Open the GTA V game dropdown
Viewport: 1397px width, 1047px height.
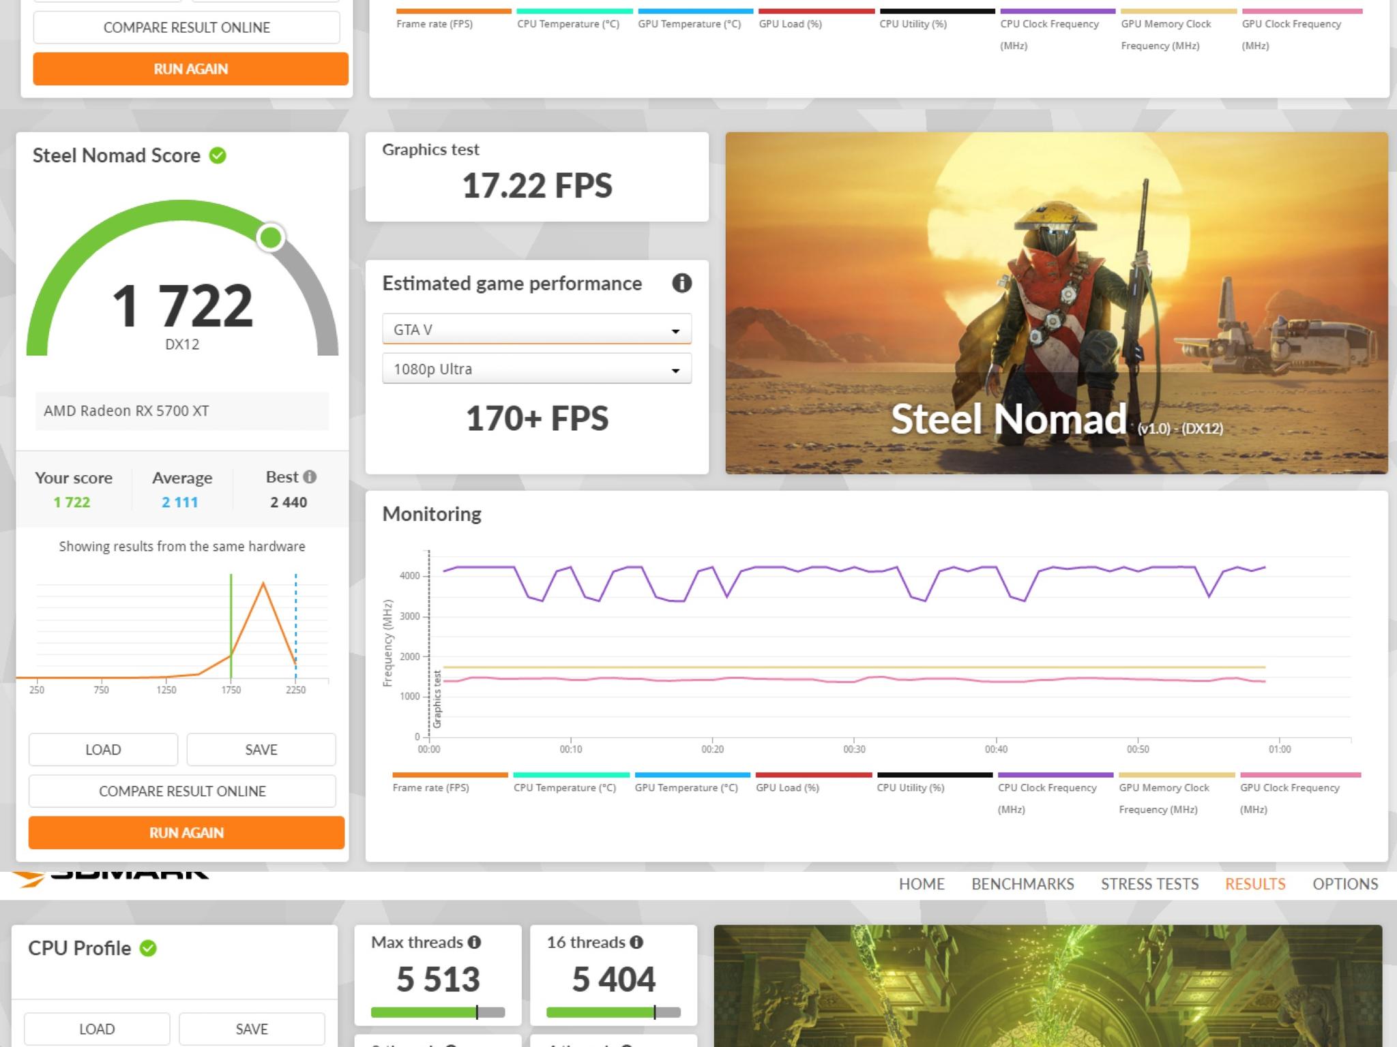pos(537,329)
